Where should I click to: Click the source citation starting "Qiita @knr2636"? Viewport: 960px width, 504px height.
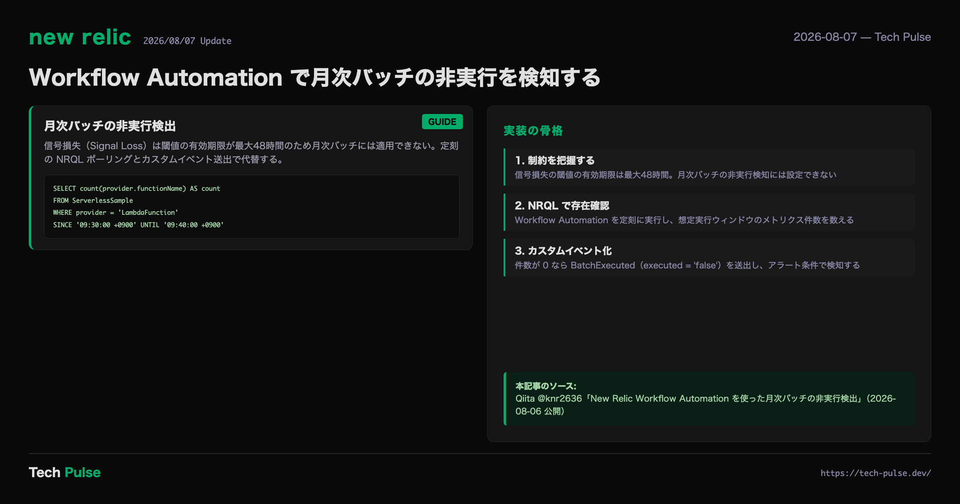coord(706,405)
